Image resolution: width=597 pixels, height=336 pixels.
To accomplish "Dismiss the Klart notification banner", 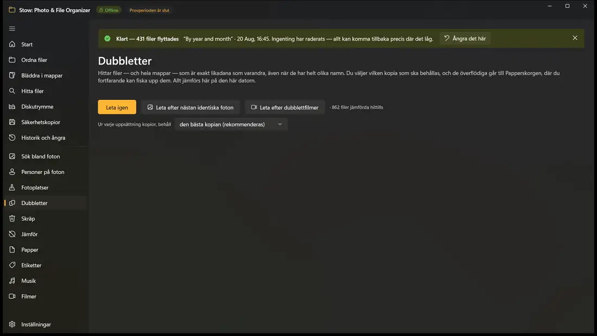I will pyautogui.click(x=575, y=38).
